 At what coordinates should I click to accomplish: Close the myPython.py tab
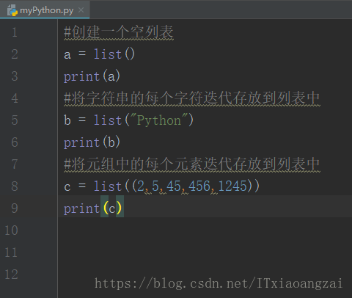(81, 10)
